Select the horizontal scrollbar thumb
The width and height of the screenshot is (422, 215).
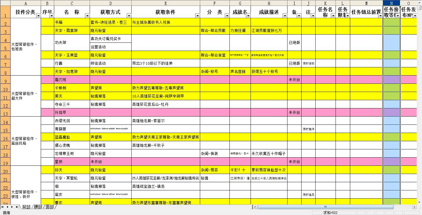tap(325, 207)
